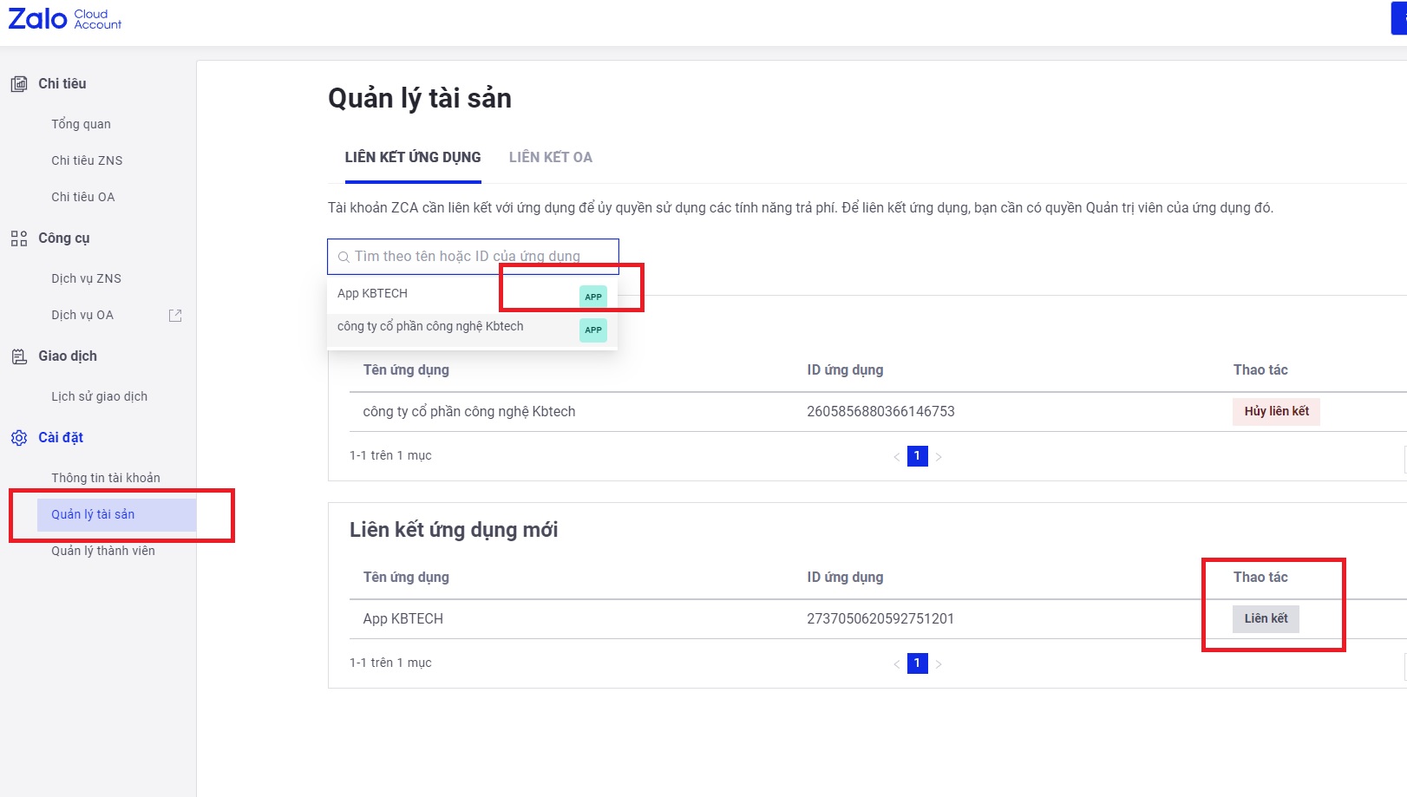Click the external link icon beside Dịch vụ OA

175,316
